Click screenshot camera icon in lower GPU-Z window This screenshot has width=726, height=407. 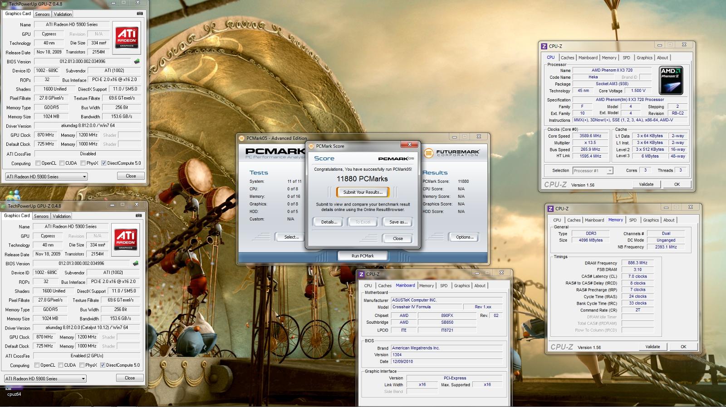pos(138,215)
